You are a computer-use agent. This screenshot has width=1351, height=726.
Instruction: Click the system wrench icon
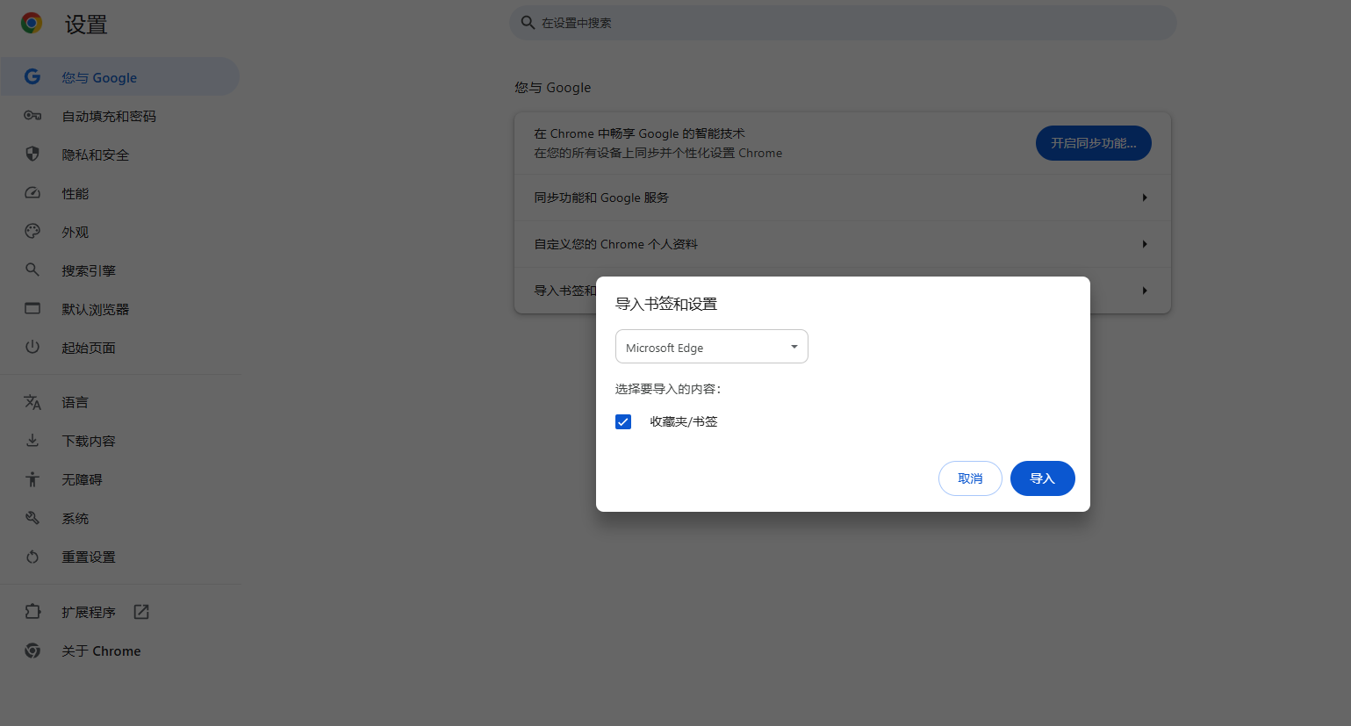pyautogui.click(x=32, y=518)
